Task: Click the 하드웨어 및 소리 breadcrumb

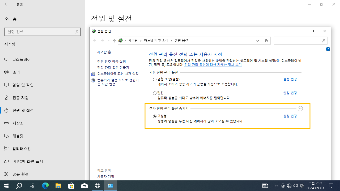Action: 156,41
